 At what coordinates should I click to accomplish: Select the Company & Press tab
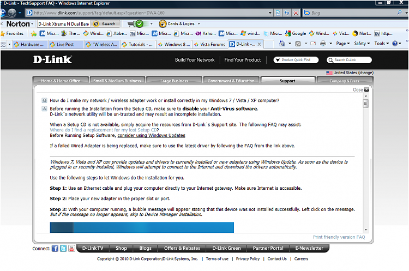pos(344,81)
